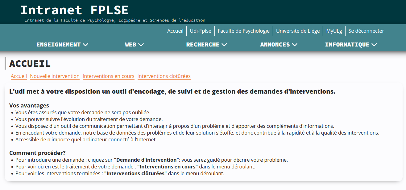Open the ANNONCES dropdown menu
This screenshot has height=190, width=406.
pyautogui.click(x=279, y=45)
